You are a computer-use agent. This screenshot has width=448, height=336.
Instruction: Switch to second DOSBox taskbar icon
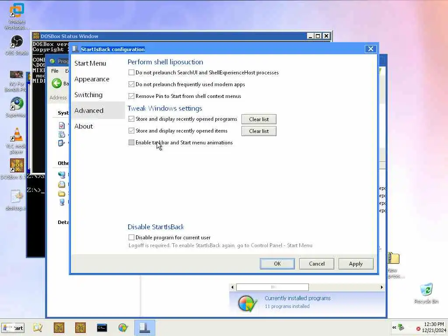click(80, 328)
